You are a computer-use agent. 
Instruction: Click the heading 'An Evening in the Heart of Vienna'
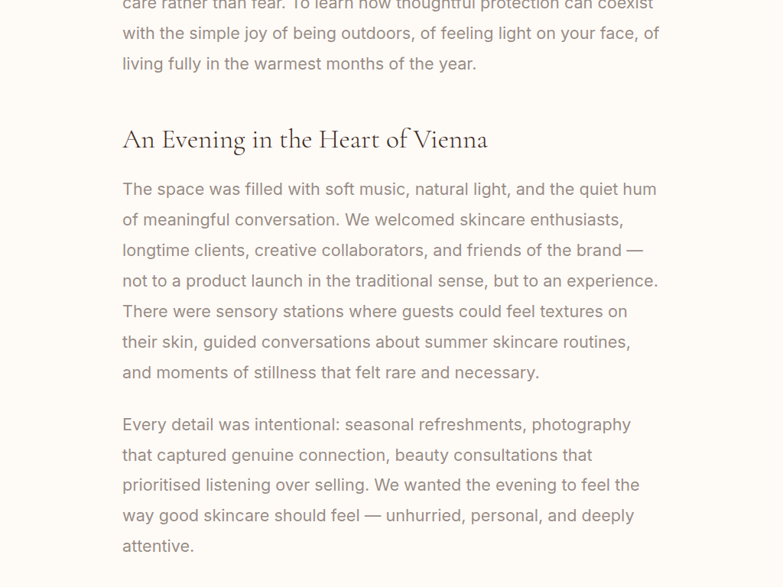[304, 140]
